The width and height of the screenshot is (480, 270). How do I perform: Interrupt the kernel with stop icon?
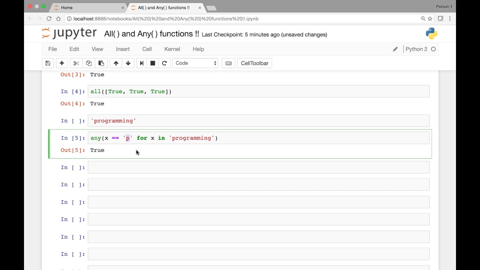tap(153, 63)
